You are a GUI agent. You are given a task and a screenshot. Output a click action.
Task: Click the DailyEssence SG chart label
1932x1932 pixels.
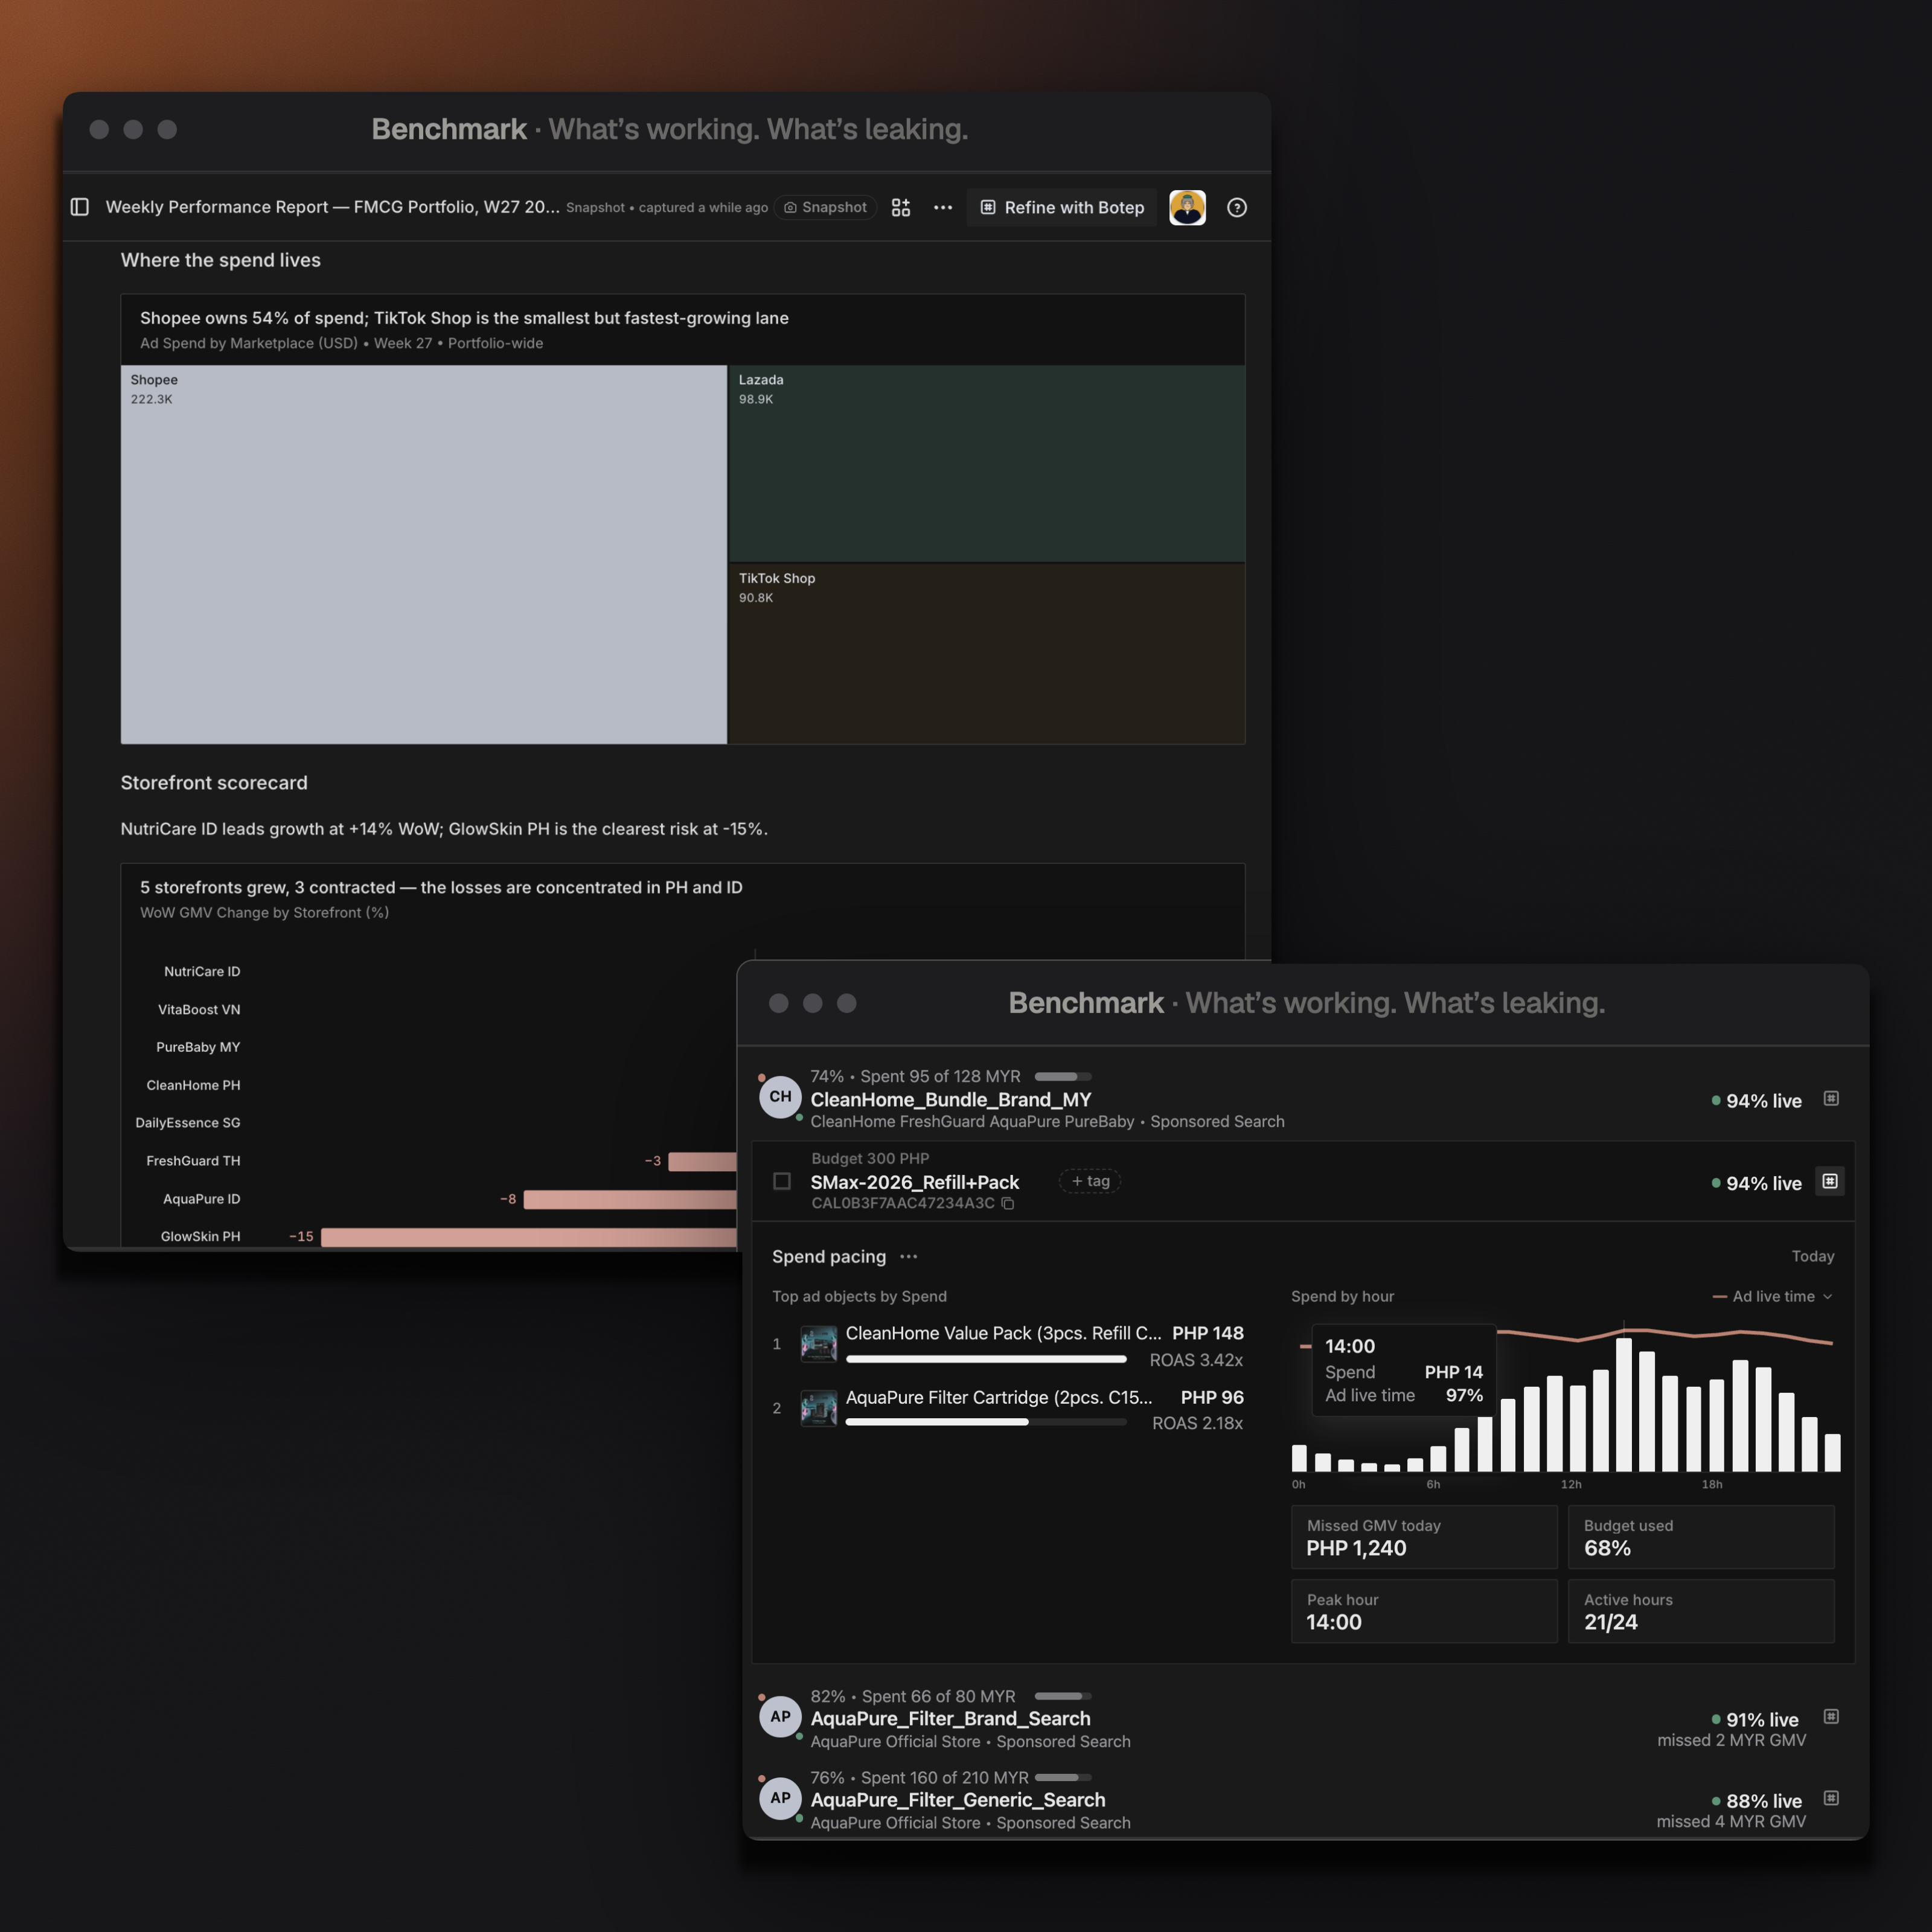point(188,1122)
